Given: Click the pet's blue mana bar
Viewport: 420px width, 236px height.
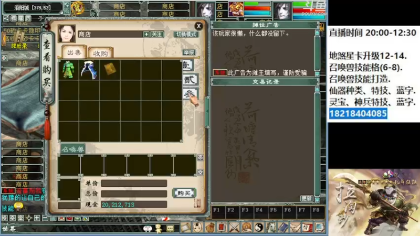Looking at the screenshot, I should pyautogui.click(x=257, y=13).
